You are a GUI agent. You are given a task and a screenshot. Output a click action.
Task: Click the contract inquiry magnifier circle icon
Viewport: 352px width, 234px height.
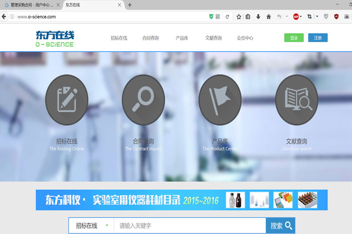click(143, 100)
